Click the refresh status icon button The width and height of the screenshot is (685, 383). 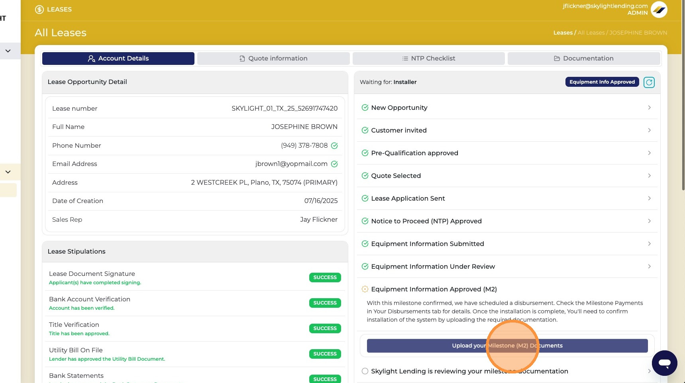coord(649,82)
